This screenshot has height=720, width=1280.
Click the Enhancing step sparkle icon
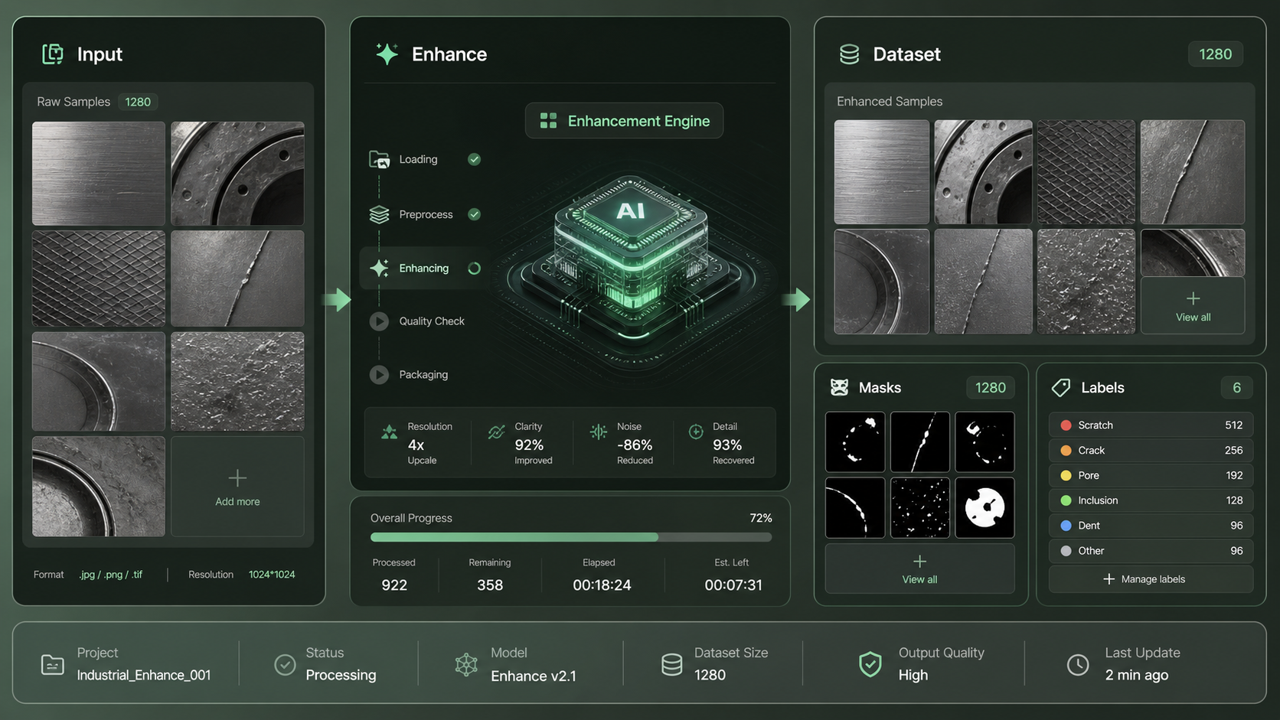coord(379,268)
